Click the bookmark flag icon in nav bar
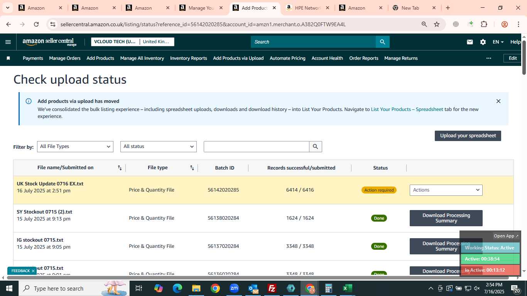The height and width of the screenshot is (296, 527). 8,58
